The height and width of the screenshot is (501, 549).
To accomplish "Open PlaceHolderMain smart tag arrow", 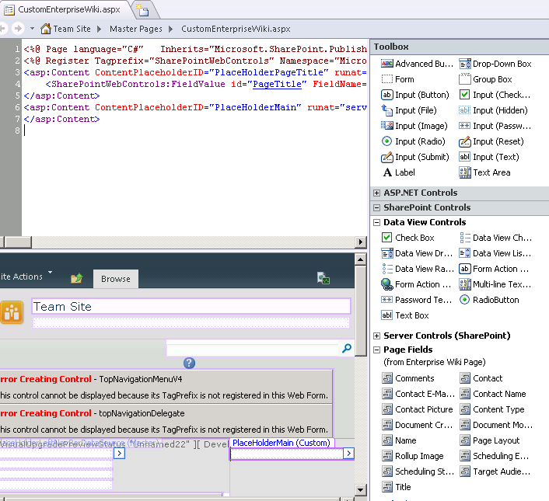I will tap(348, 454).
